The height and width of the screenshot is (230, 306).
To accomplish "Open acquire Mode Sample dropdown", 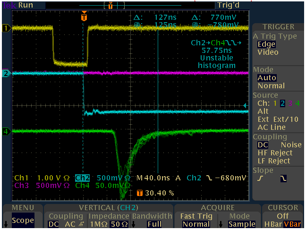I will (x=242, y=224).
